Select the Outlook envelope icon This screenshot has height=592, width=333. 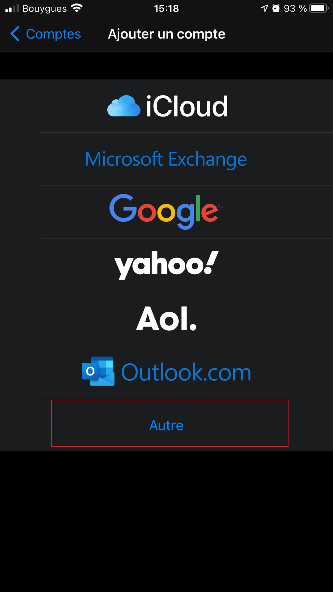point(98,371)
